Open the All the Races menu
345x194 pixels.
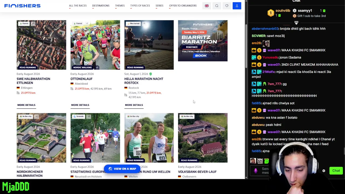78,6
